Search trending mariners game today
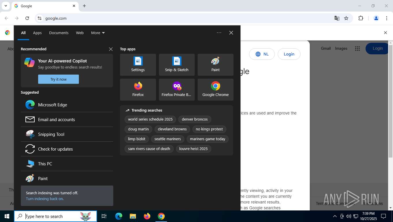The height and width of the screenshot is (222, 393). 207,139
